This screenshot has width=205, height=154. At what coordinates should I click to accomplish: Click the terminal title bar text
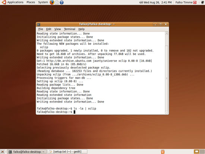[97, 24]
